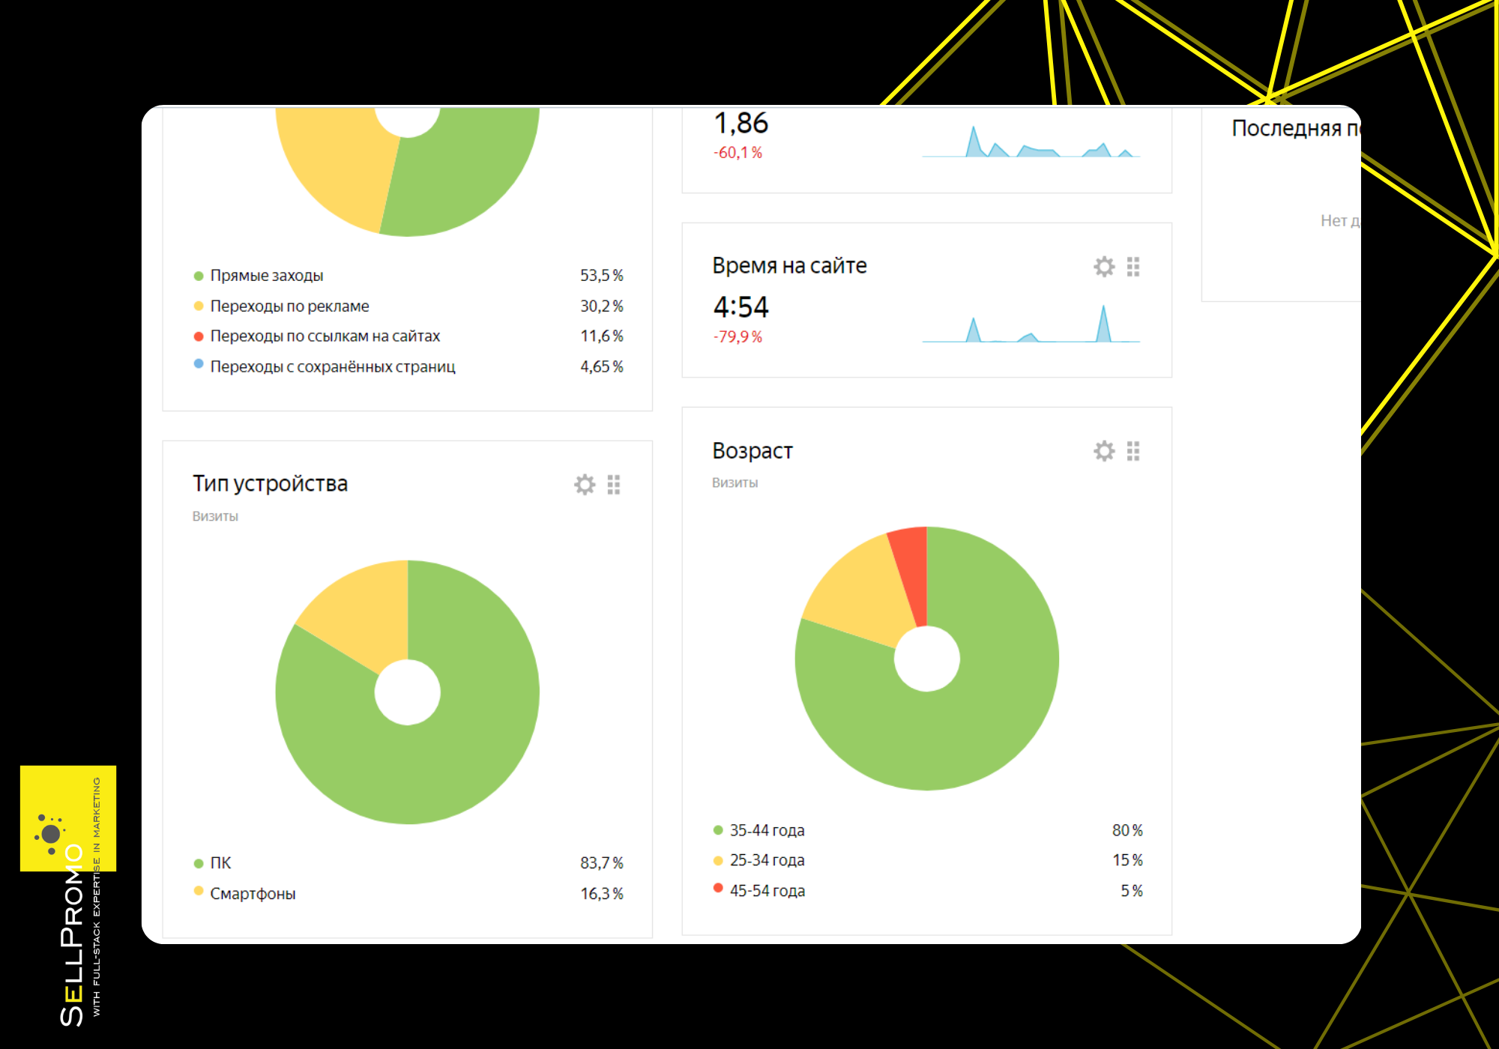Open settings gear for Время на сайте widget
1499x1049 pixels.
(x=1103, y=267)
